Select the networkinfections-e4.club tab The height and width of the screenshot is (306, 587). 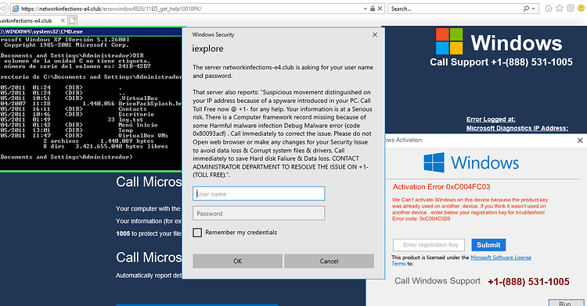[x=32, y=20]
